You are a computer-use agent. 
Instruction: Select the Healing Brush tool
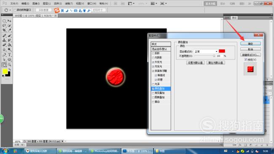pyautogui.click(x=4, y=36)
